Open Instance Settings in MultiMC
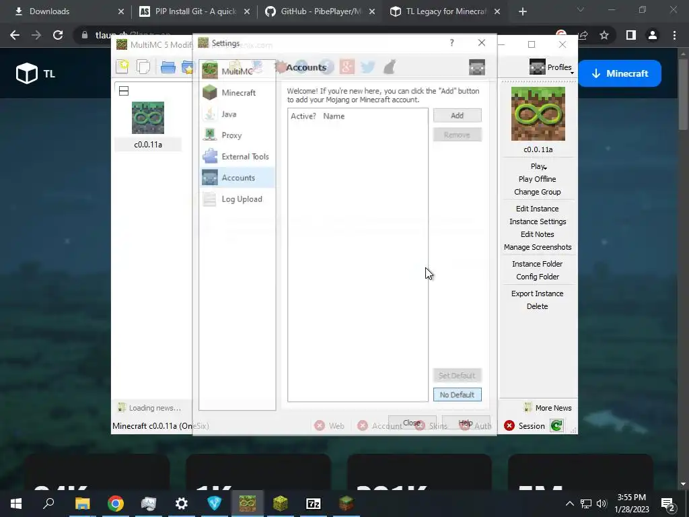 538,221
